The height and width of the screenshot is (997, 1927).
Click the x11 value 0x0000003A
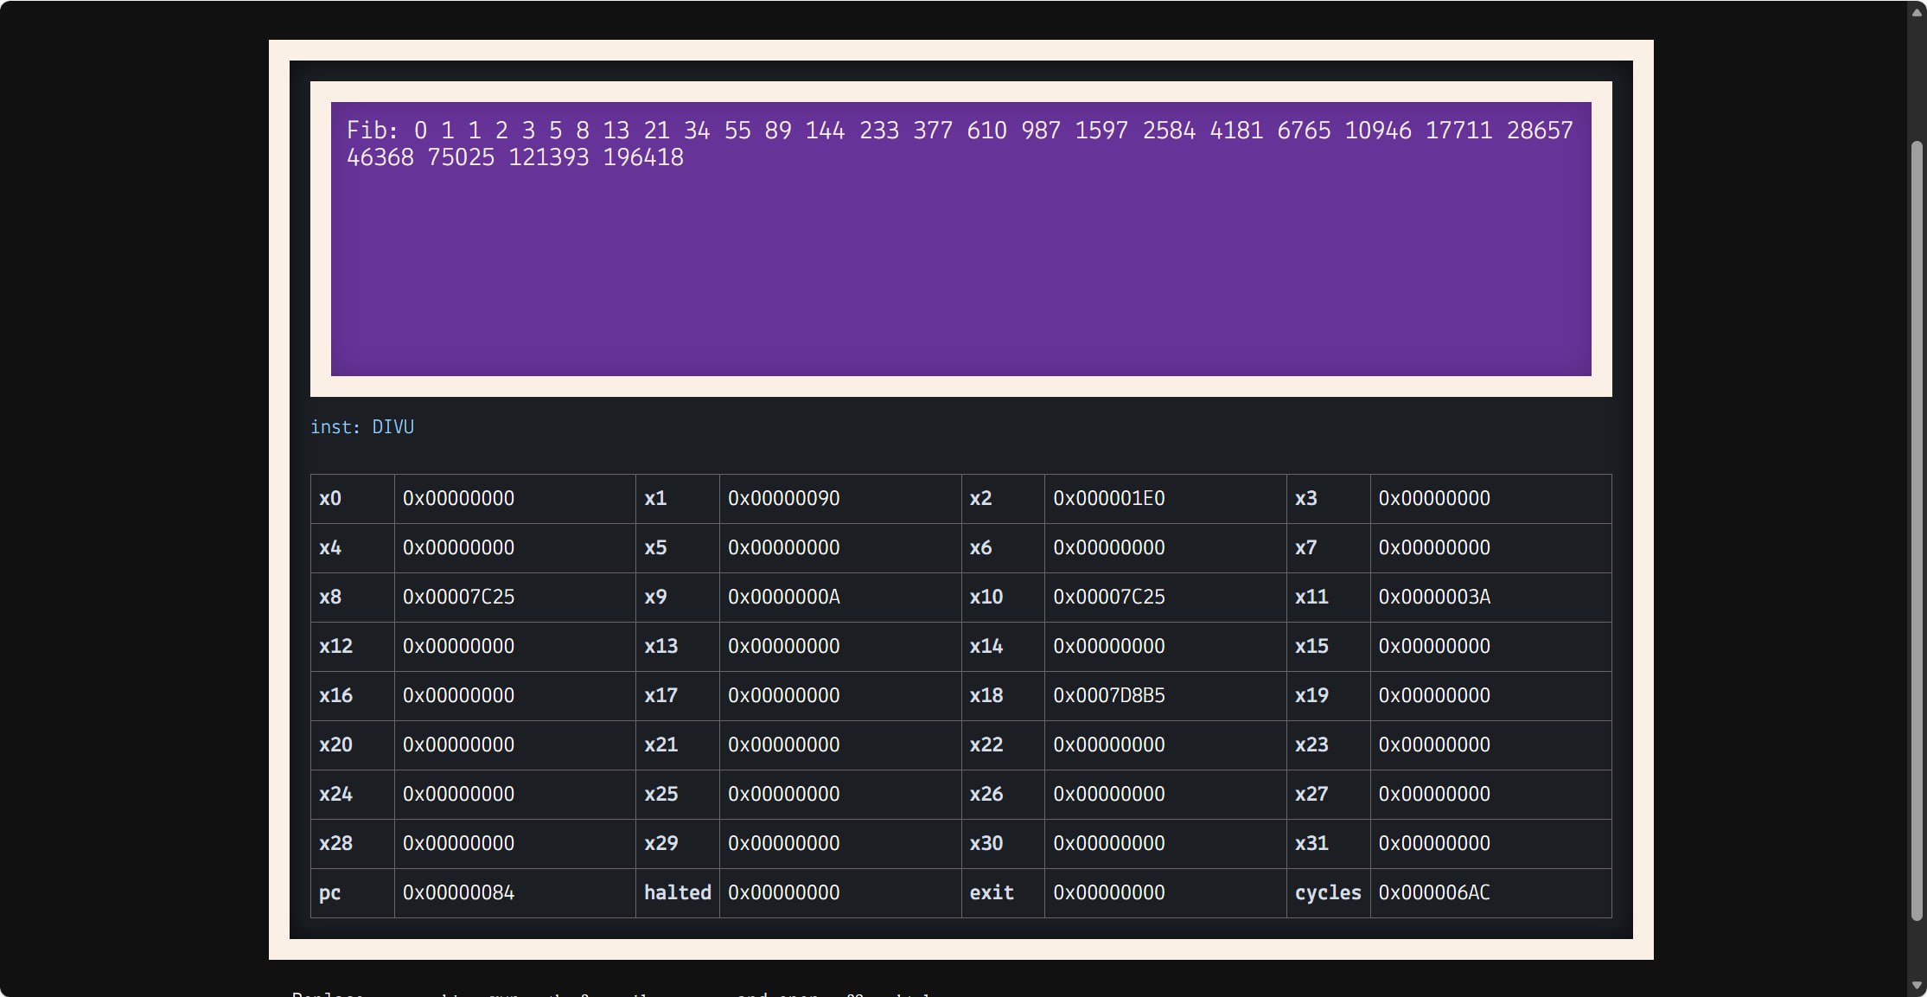(x=1433, y=598)
